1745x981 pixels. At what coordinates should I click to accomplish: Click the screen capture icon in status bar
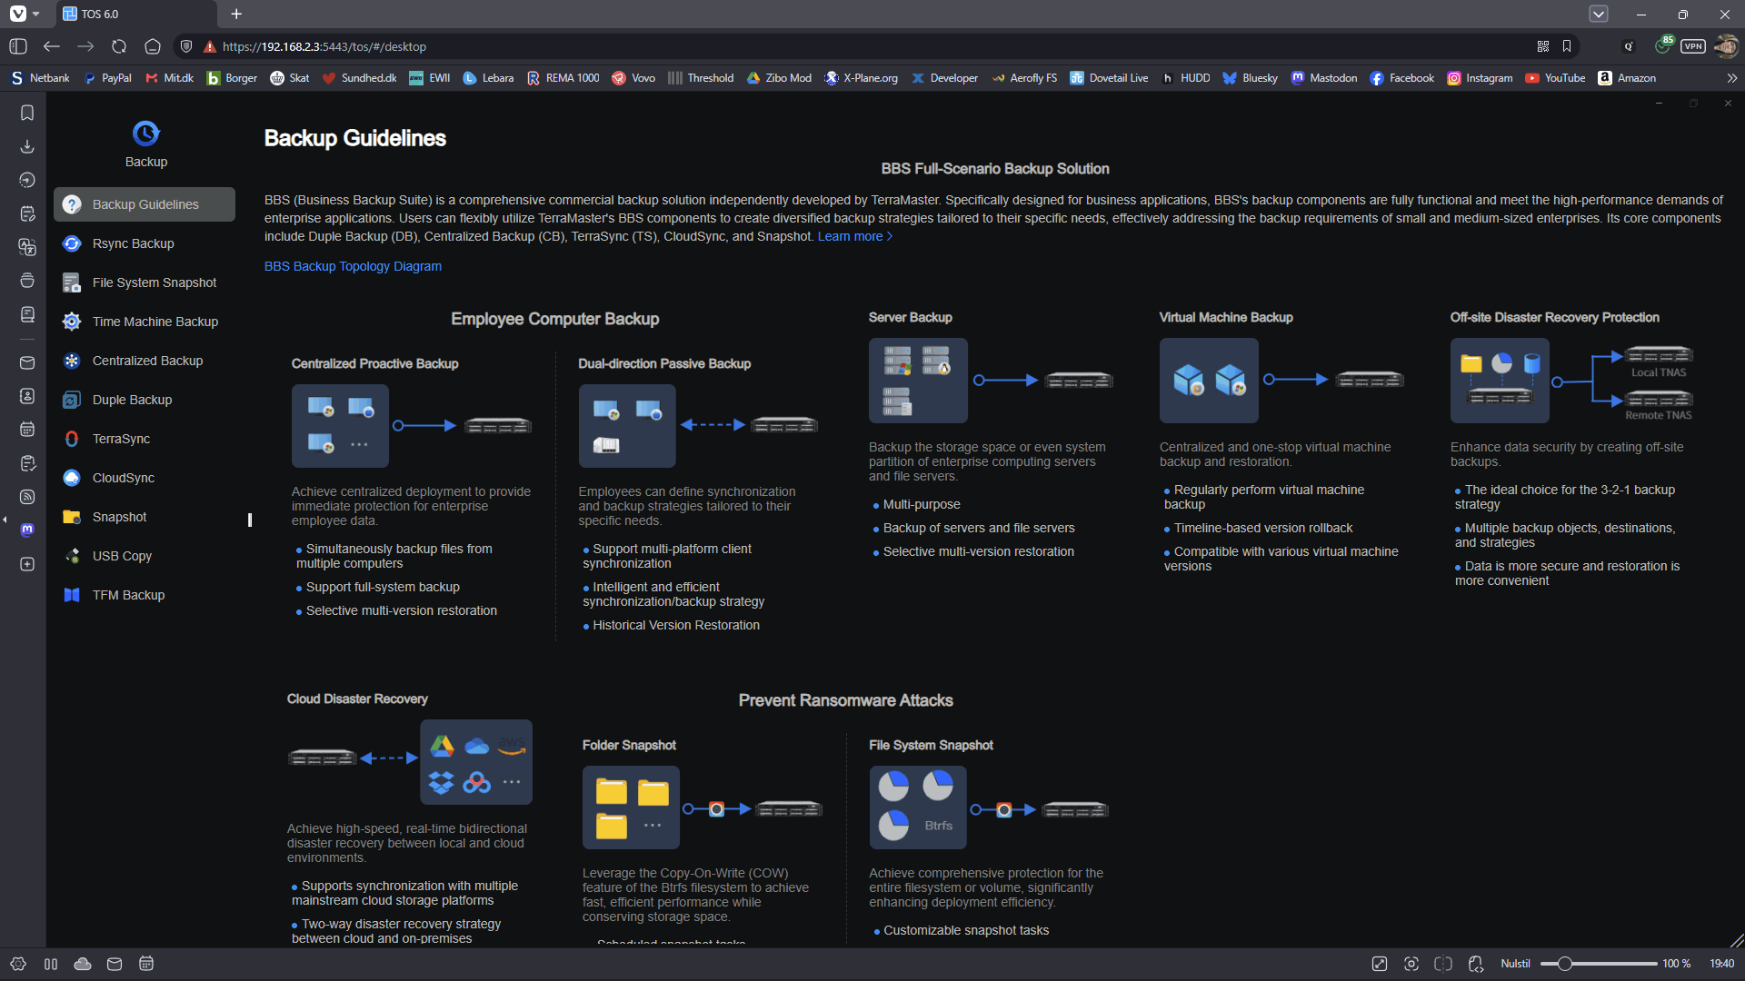coord(1411,964)
